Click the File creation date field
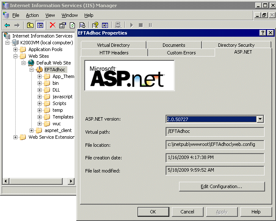The height and width of the screenshot is (221, 276). (215, 157)
